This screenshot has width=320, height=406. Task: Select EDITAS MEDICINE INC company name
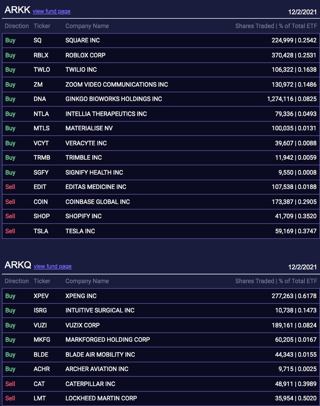pyautogui.click(x=96, y=187)
